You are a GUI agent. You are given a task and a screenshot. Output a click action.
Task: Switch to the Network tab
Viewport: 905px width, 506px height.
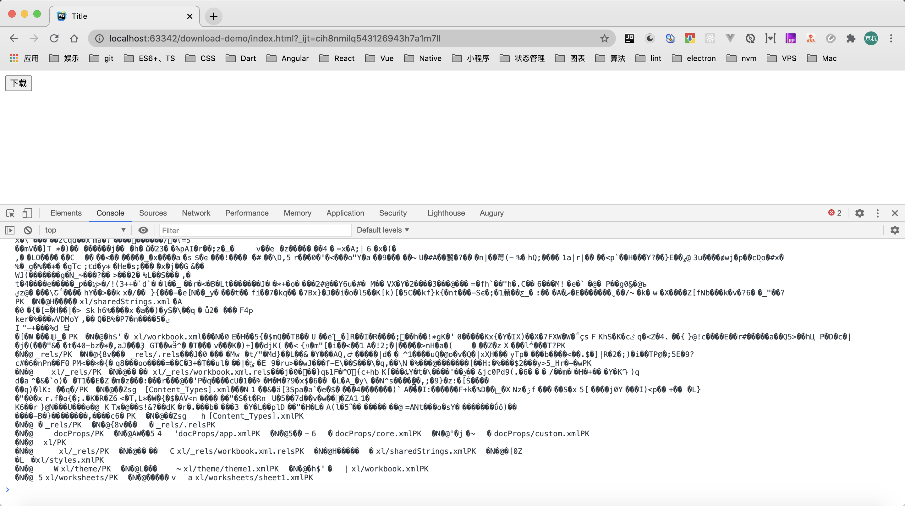point(196,213)
